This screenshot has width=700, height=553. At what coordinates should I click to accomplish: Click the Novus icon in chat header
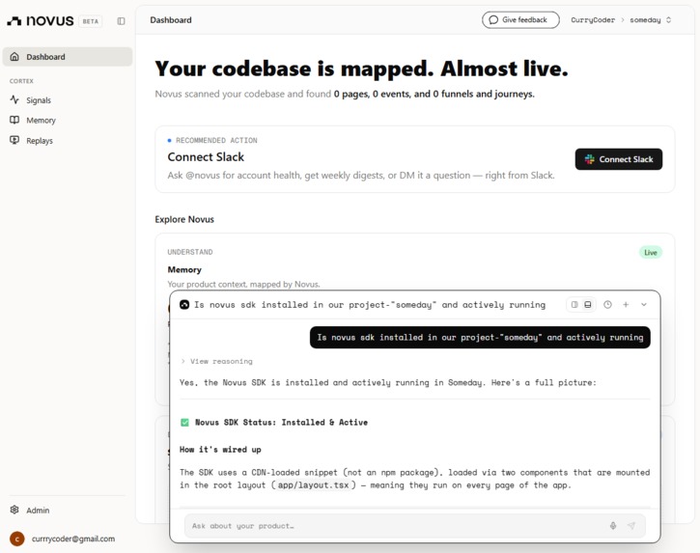pos(184,305)
